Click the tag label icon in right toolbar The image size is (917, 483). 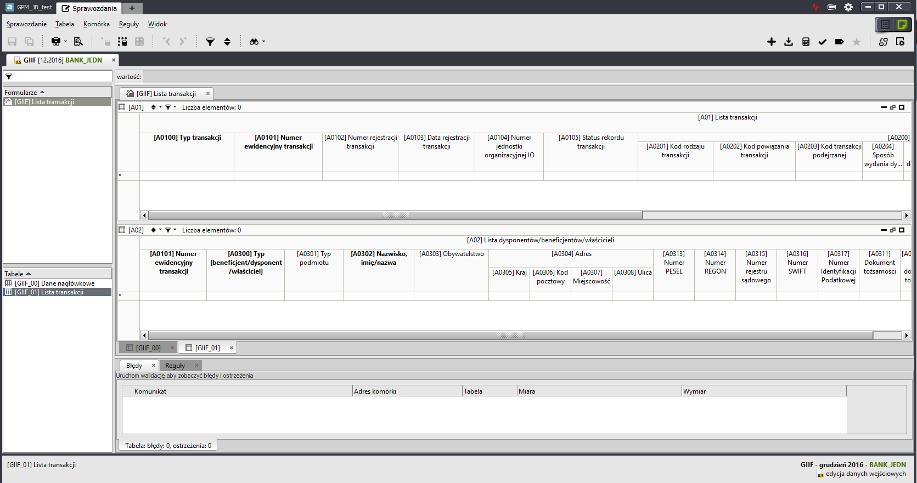tap(840, 42)
